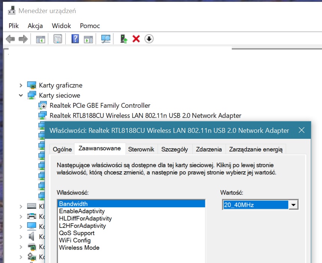The image size is (322, 263).
Task: Select Karty graficzne in the device tree
Action: 61,85
